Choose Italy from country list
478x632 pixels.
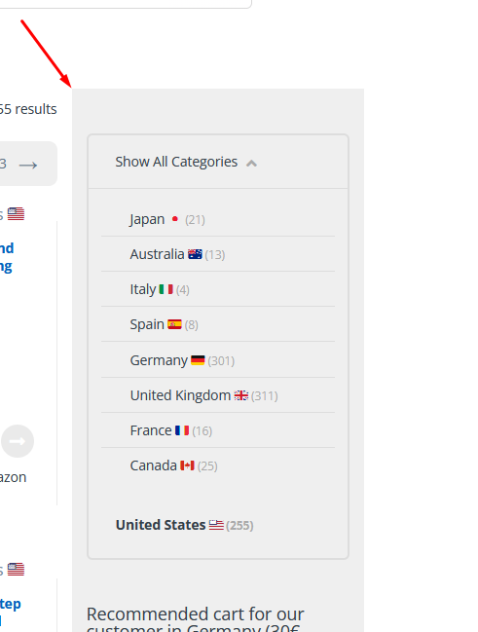143,289
